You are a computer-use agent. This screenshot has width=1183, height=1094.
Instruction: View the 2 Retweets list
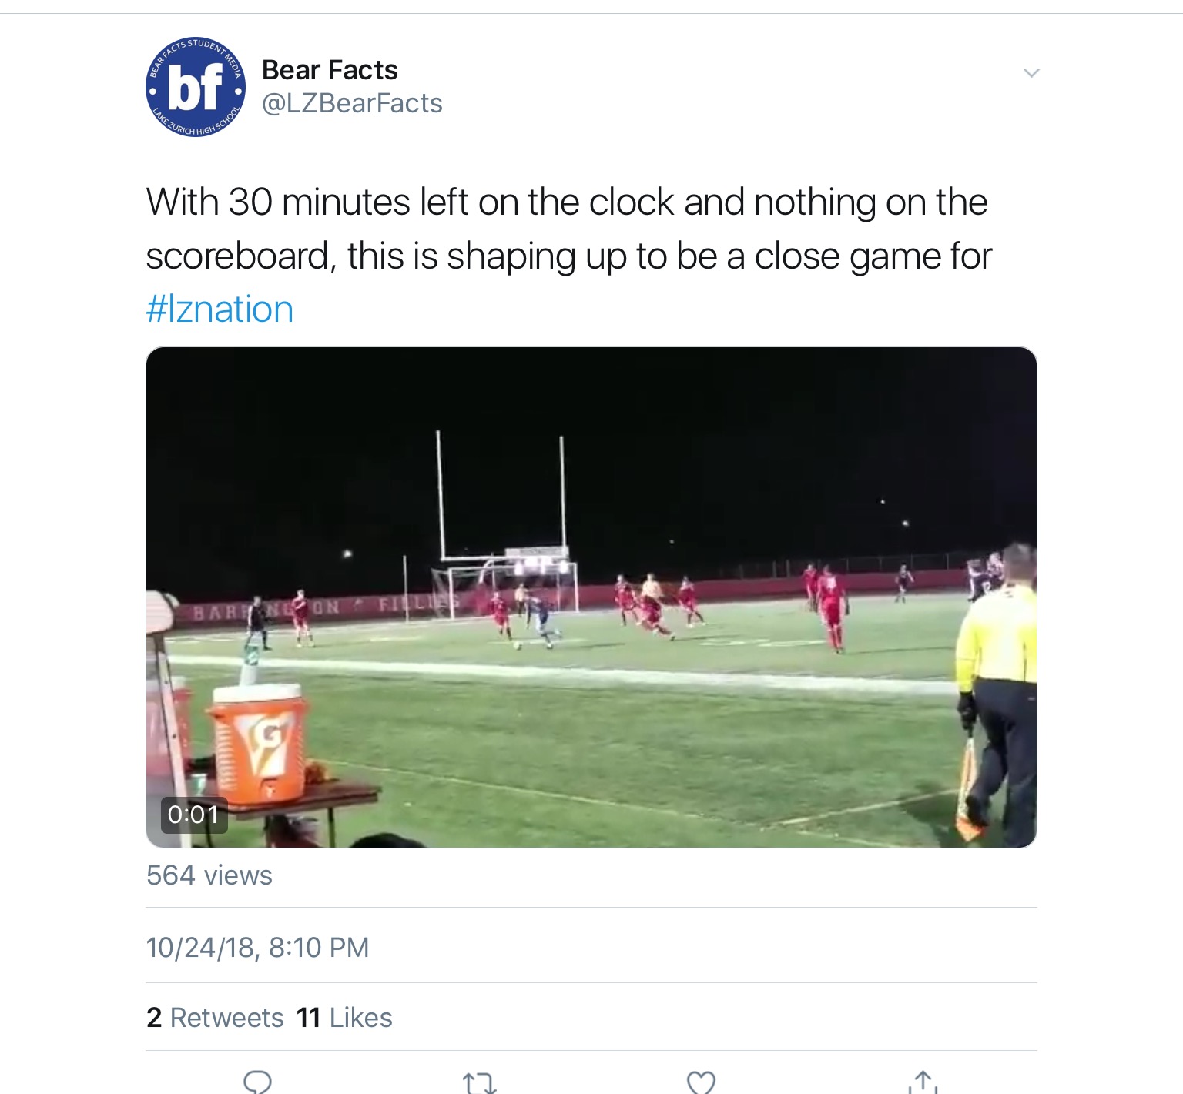pyautogui.click(x=215, y=1018)
